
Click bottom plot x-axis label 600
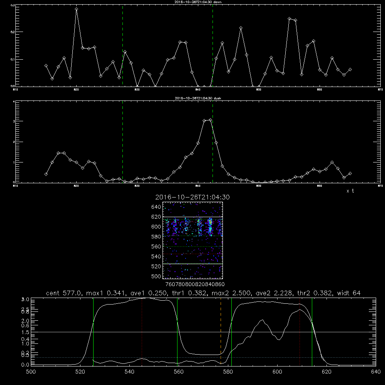point(278,372)
